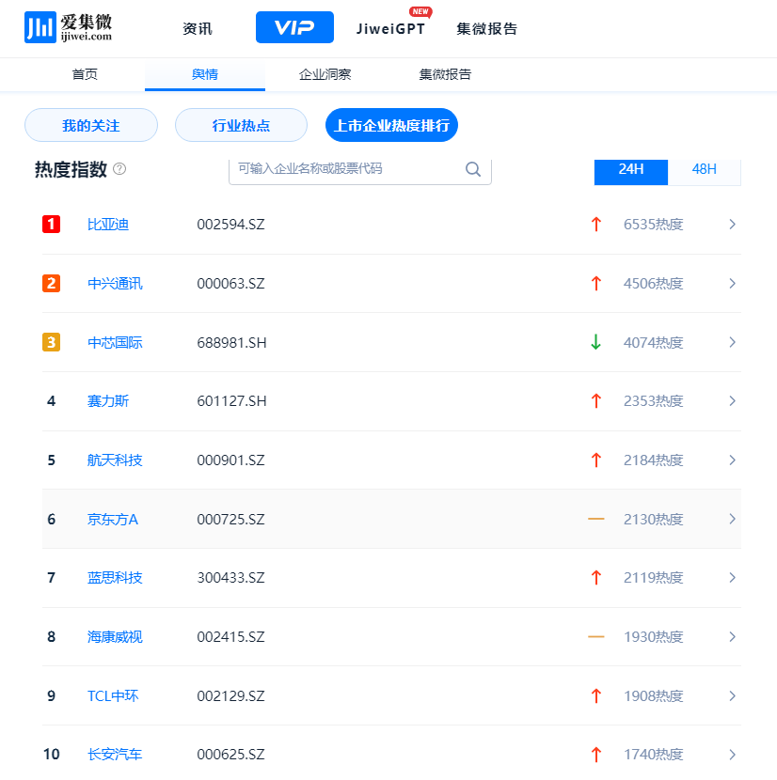777x780 pixels.
Task: Click the orange dash icon for 京东方A
Action: [x=595, y=519]
